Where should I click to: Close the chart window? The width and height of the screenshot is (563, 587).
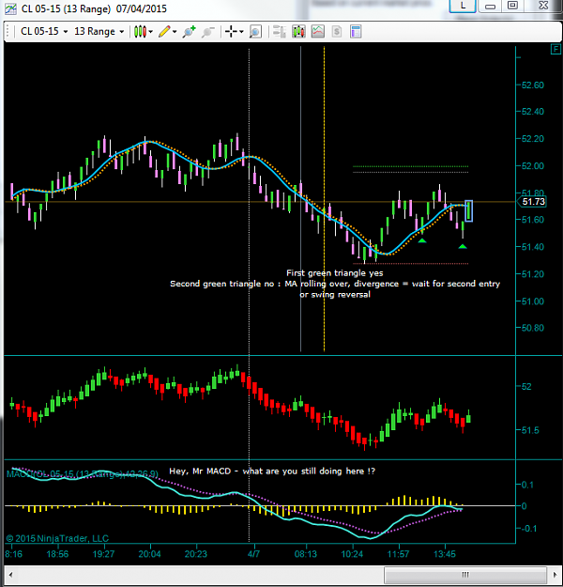pos(543,6)
